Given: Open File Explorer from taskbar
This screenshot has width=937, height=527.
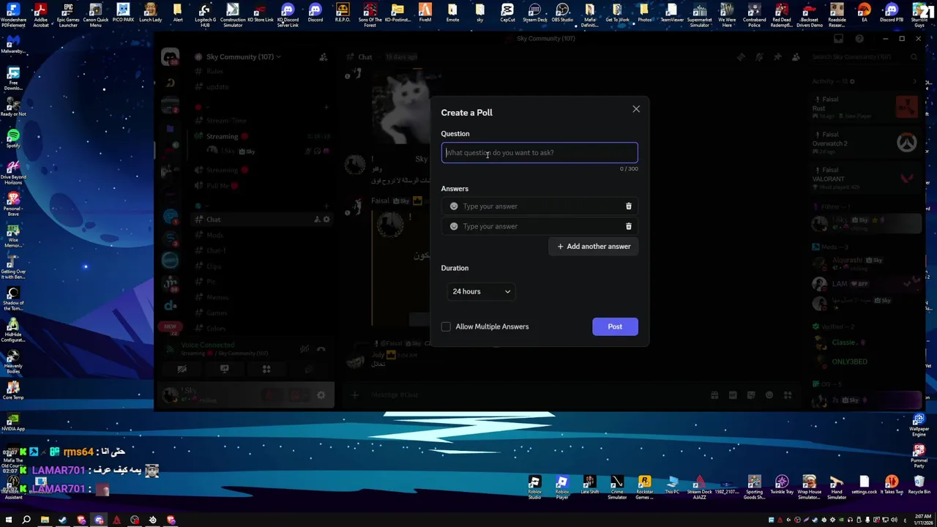Looking at the screenshot, I should [45, 520].
